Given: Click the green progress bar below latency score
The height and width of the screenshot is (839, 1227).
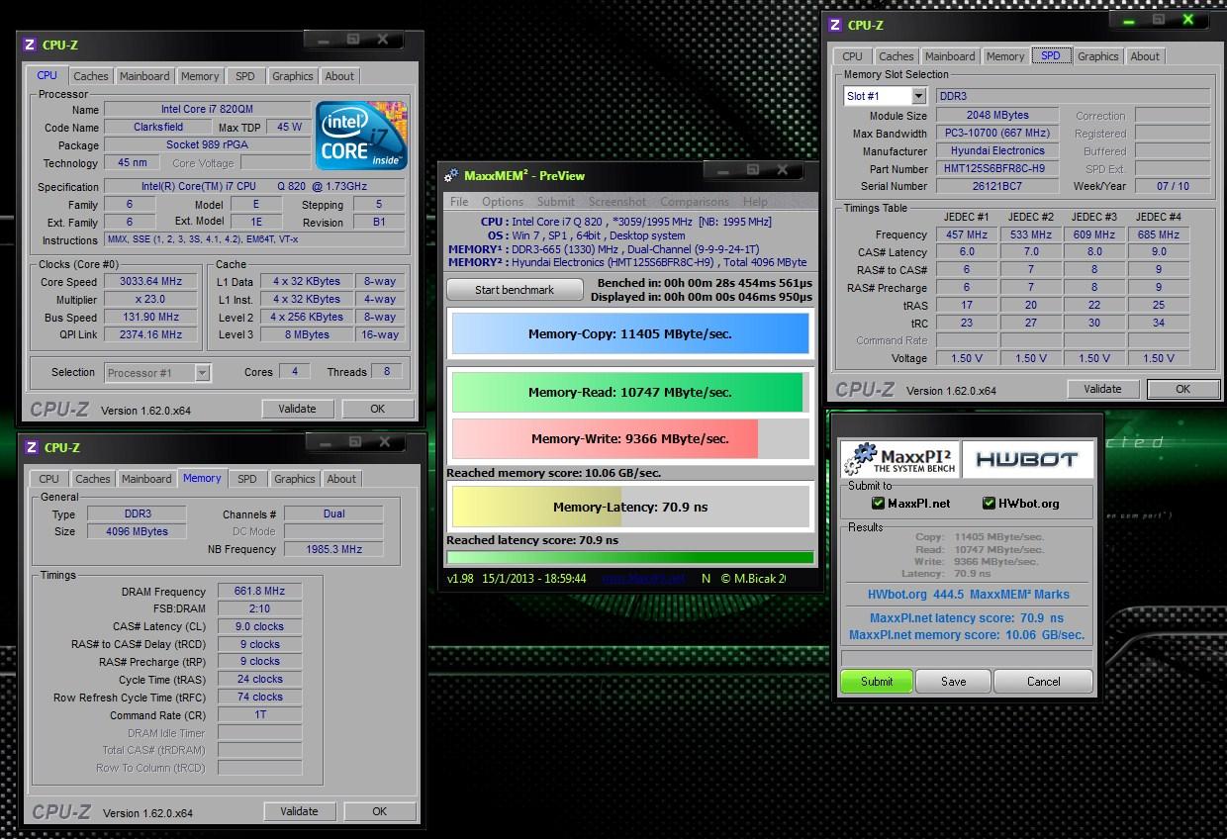Looking at the screenshot, I should tap(630, 557).
